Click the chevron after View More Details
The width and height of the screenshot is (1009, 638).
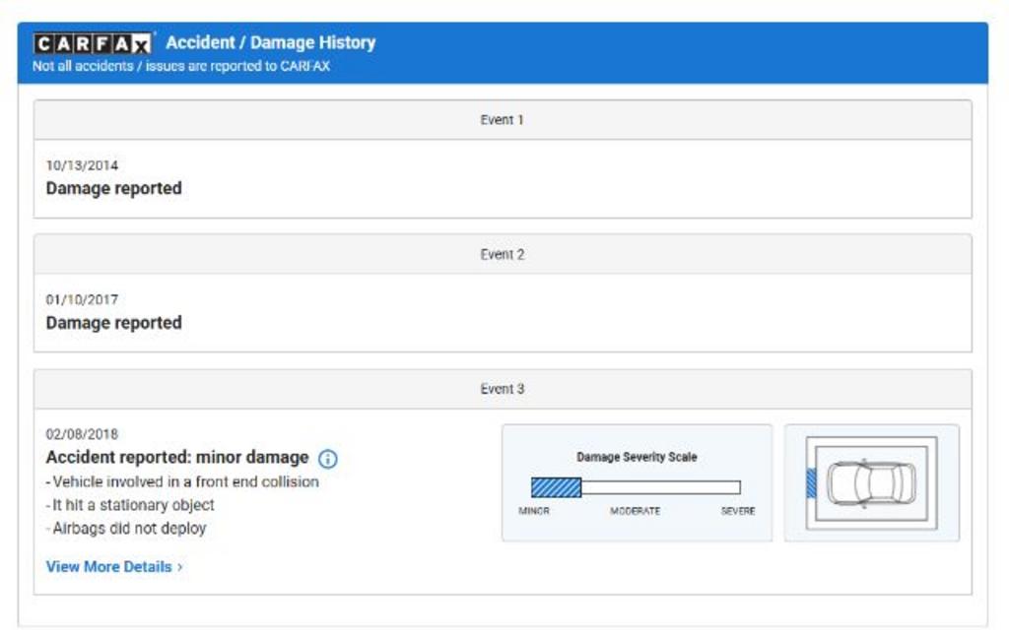coord(180,567)
